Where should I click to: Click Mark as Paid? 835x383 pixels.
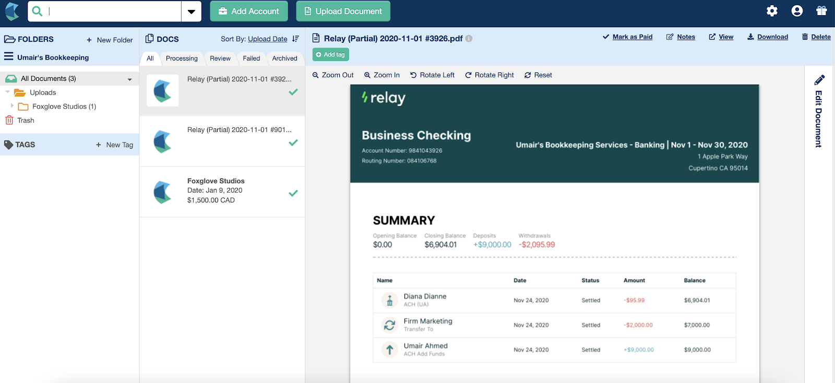pyautogui.click(x=628, y=37)
